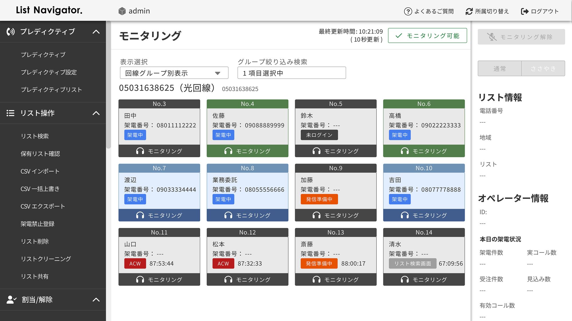Click the ログアウト exit icon
Viewport: 572px width, 321px height.
tap(525, 11)
